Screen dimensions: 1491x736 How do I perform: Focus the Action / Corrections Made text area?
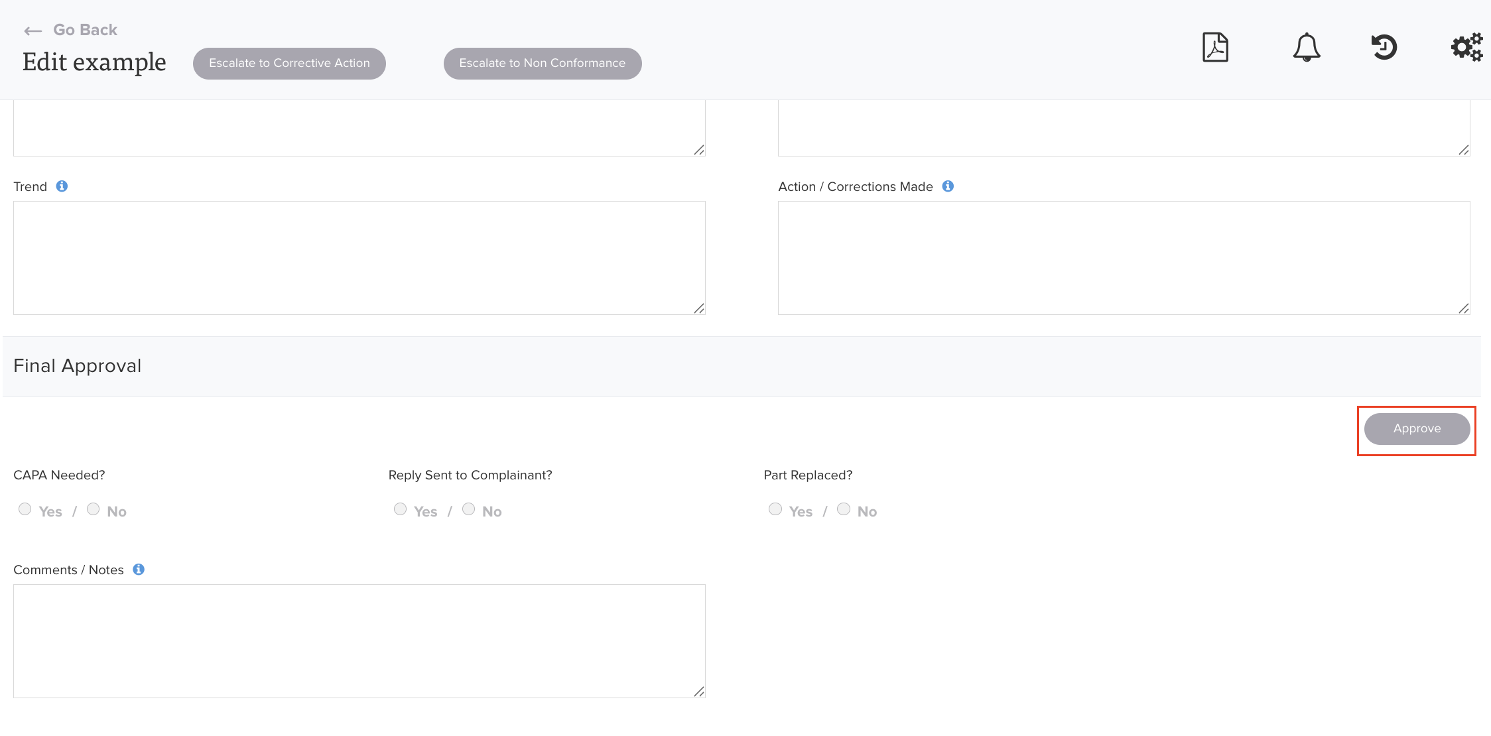(x=1124, y=258)
